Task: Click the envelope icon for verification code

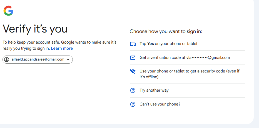Action: tap(133, 58)
